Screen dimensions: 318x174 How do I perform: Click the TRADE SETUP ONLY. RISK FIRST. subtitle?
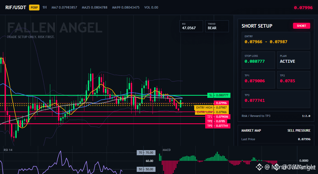point(31,37)
